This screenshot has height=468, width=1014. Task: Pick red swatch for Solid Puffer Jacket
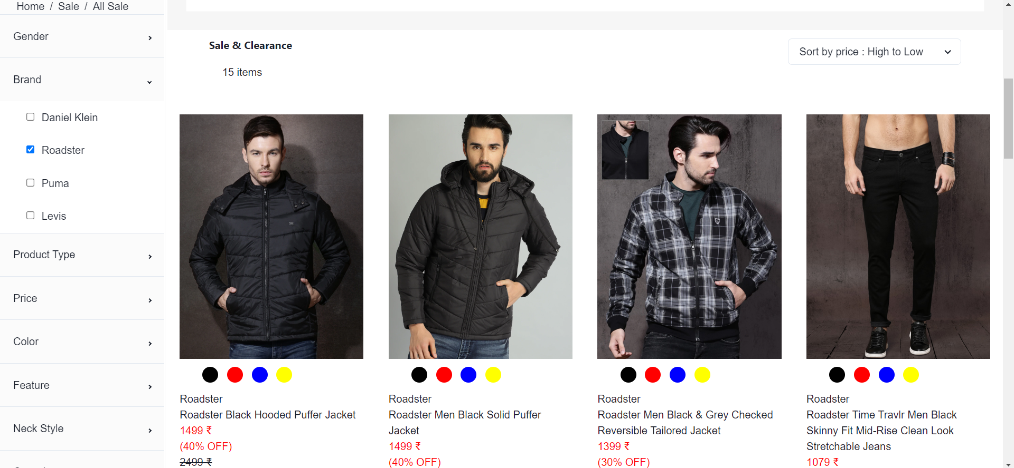[444, 375]
